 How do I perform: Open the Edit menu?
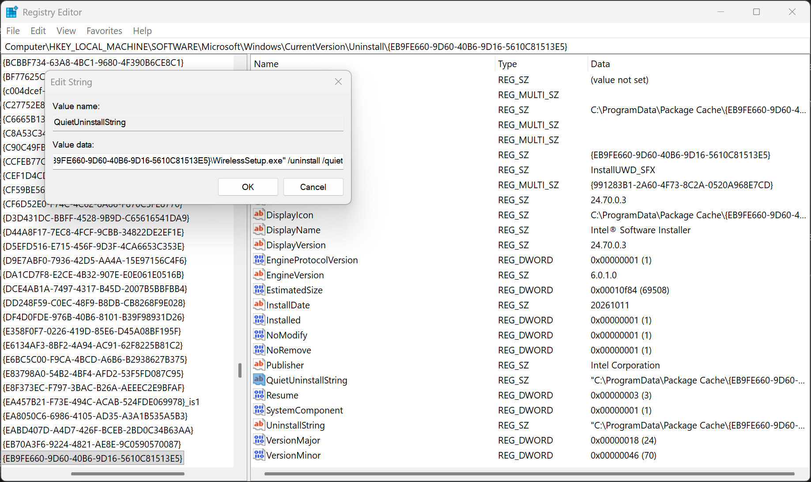[x=38, y=31]
